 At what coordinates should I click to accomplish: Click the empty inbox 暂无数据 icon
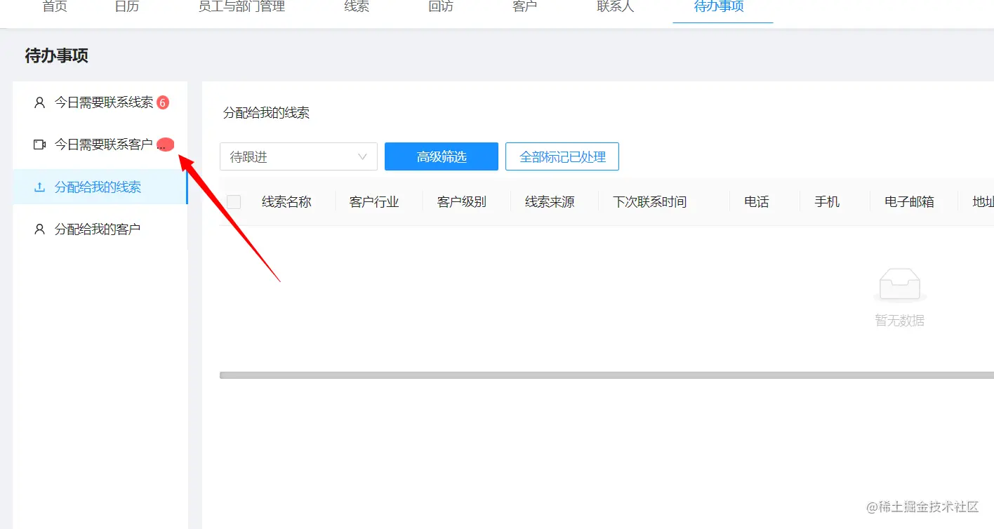[x=899, y=286]
